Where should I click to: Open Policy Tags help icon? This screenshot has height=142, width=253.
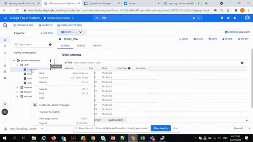tap(129, 68)
